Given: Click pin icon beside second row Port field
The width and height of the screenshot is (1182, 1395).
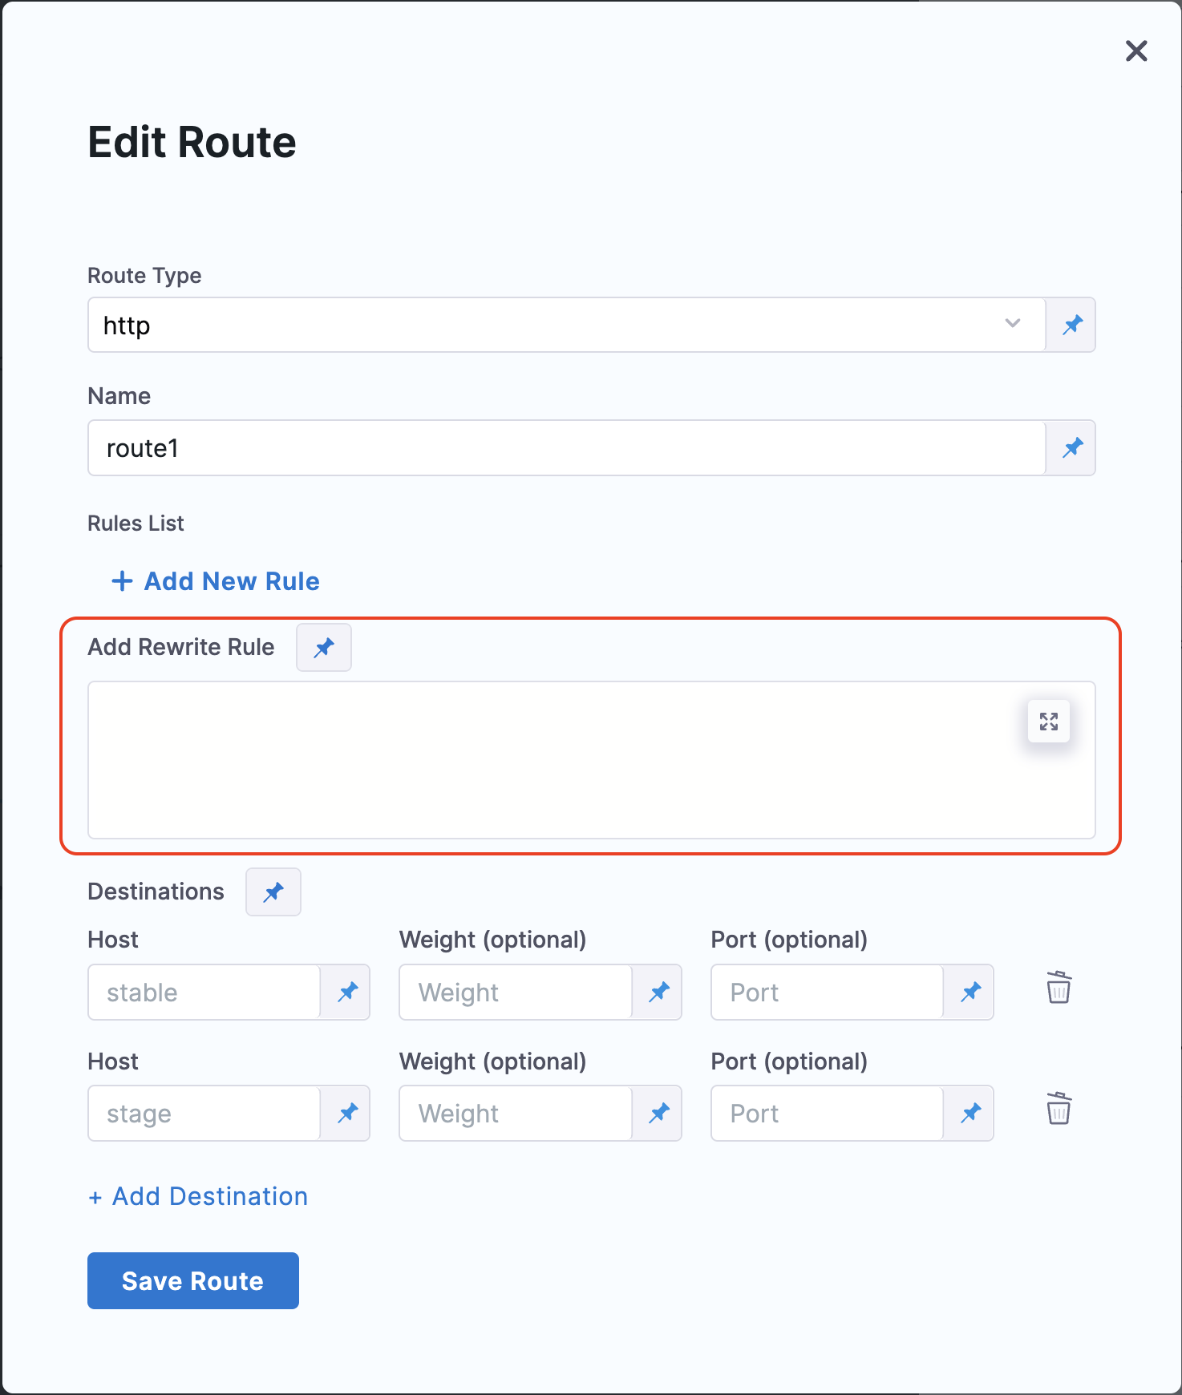Looking at the screenshot, I should tap(971, 1114).
